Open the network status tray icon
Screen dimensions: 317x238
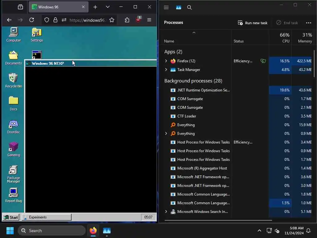coord(269,231)
